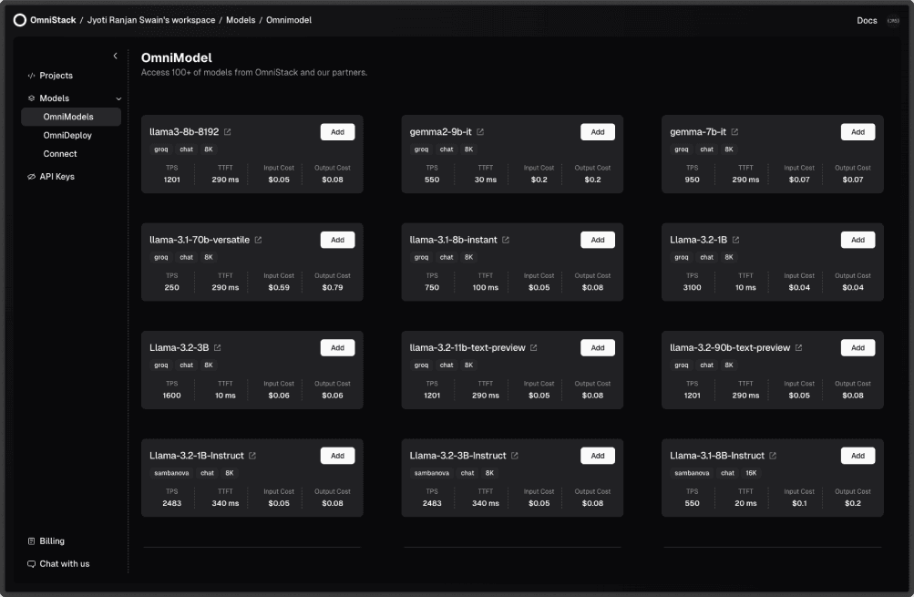The height and width of the screenshot is (597, 914).
Task: Open Connect in the sidebar
Action: (x=60, y=154)
